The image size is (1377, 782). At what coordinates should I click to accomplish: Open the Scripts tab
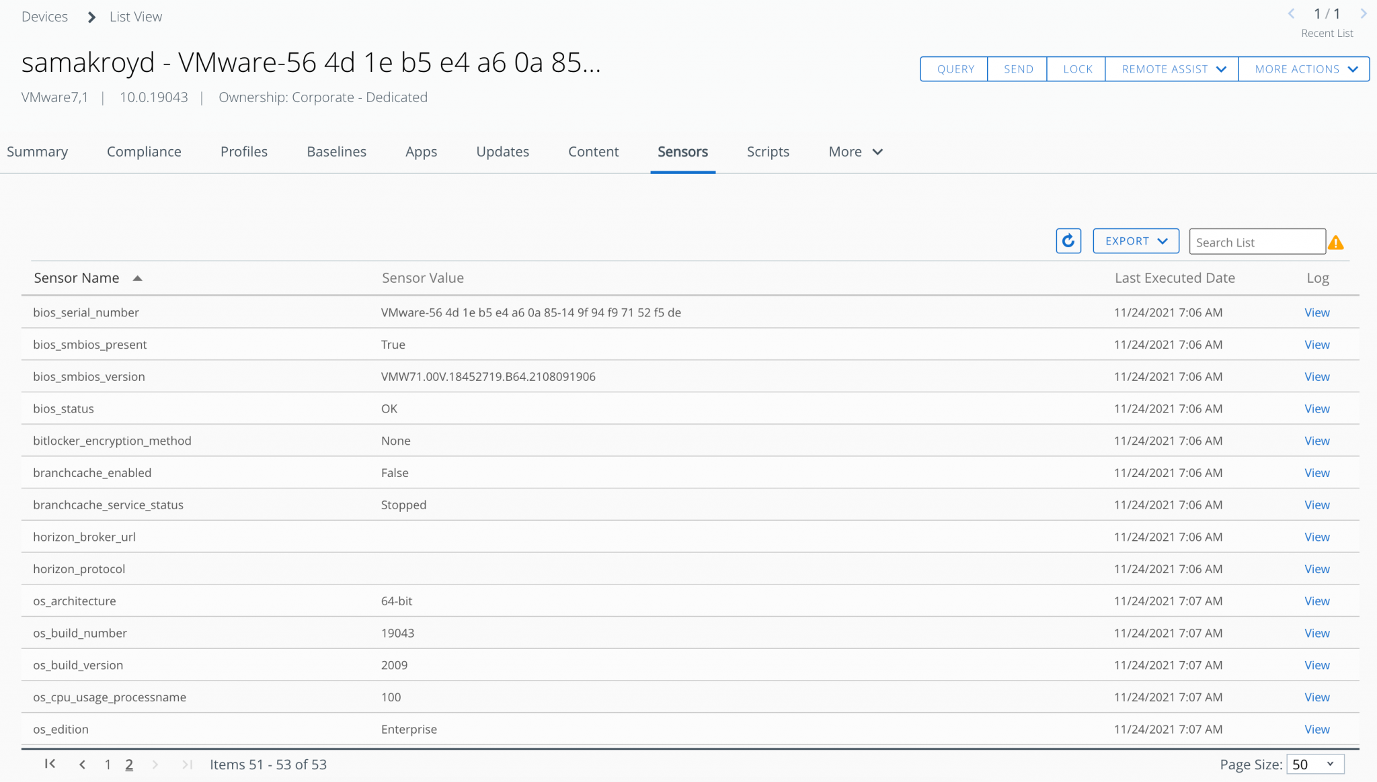pyautogui.click(x=767, y=151)
